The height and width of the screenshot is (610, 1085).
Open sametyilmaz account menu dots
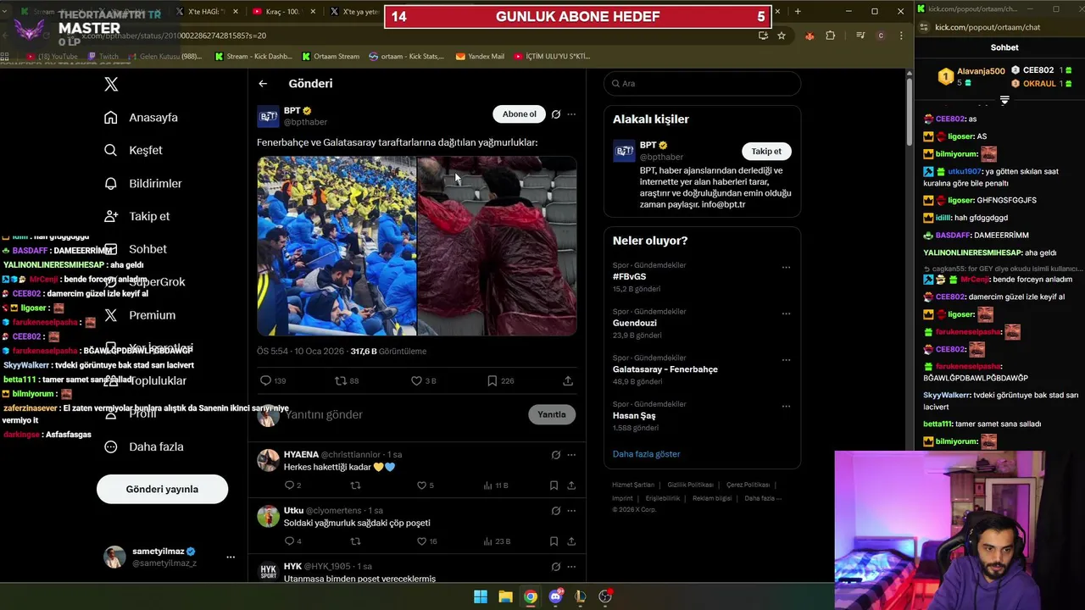pyautogui.click(x=231, y=557)
